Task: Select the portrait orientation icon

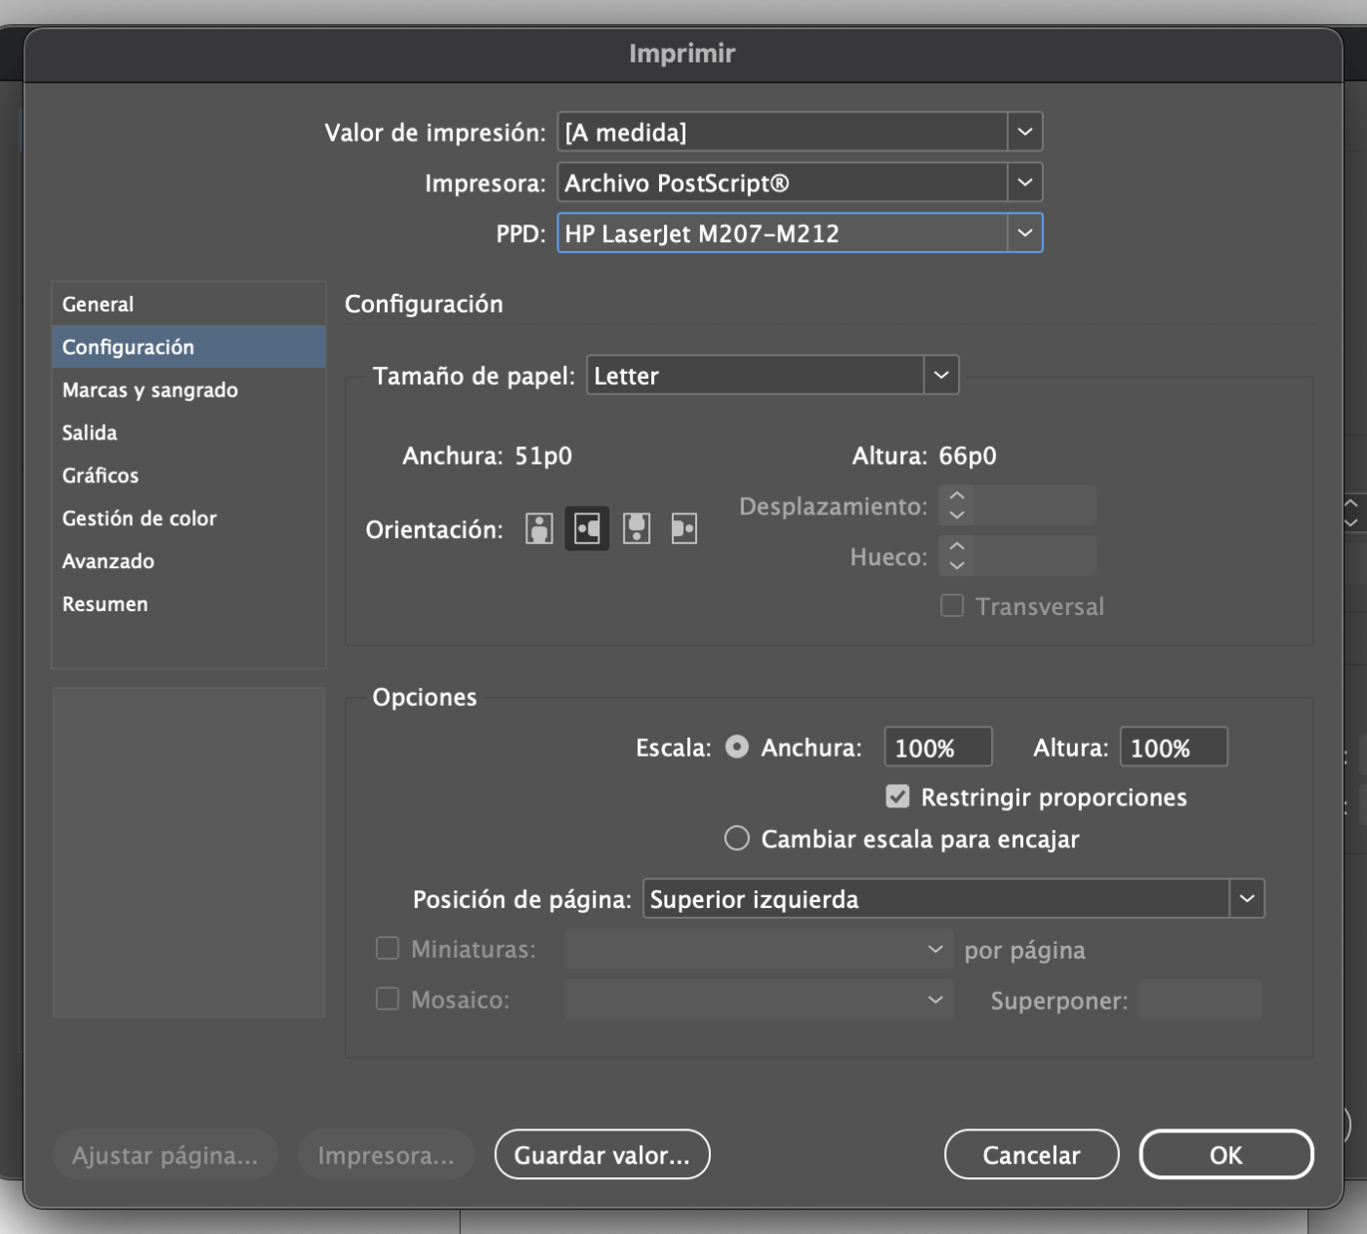Action: (539, 529)
